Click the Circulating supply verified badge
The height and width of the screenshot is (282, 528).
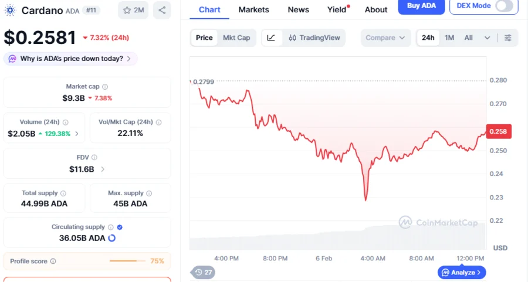click(120, 227)
